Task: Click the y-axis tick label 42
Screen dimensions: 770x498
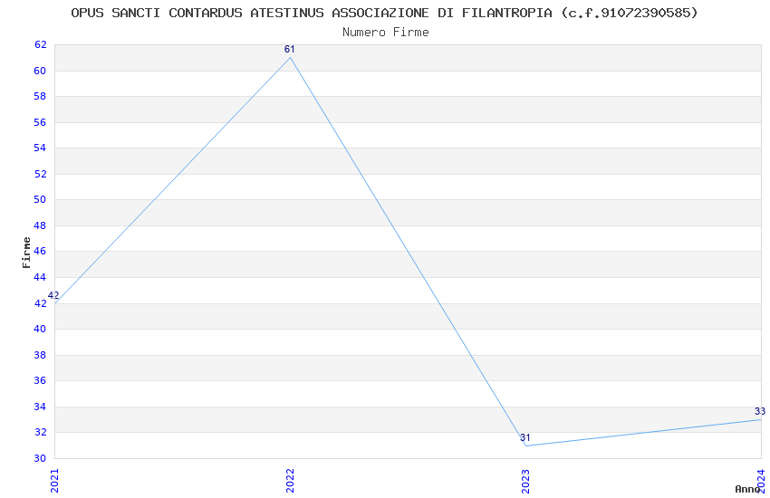Action: pyautogui.click(x=40, y=303)
